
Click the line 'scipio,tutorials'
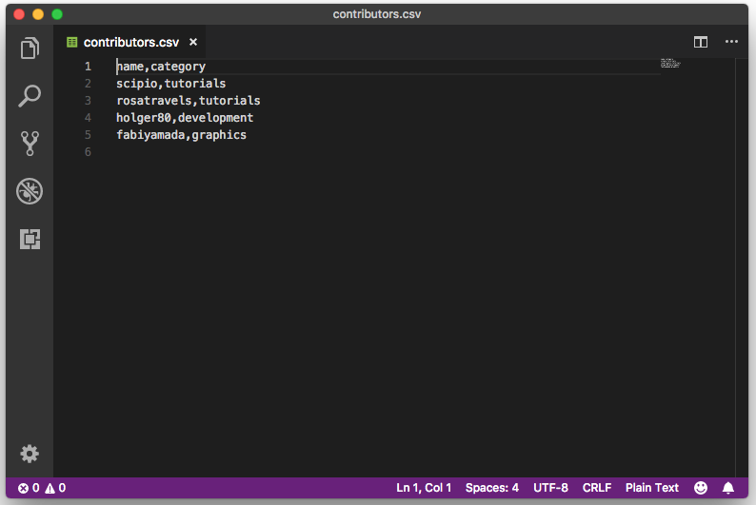click(170, 84)
